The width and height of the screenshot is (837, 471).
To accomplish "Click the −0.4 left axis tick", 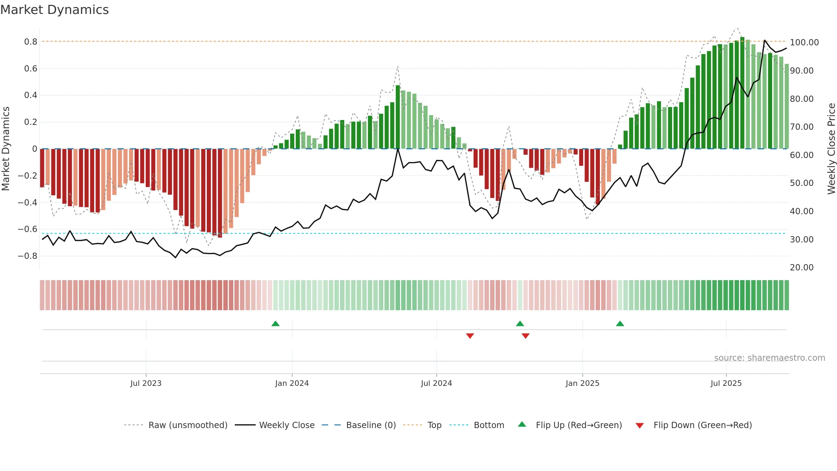I will pyautogui.click(x=28, y=202).
